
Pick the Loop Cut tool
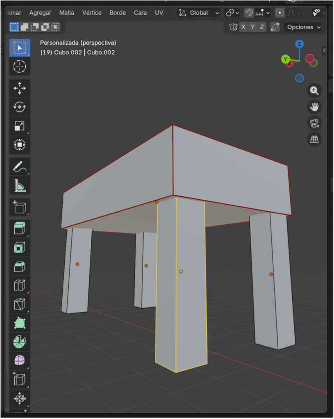(20, 285)
